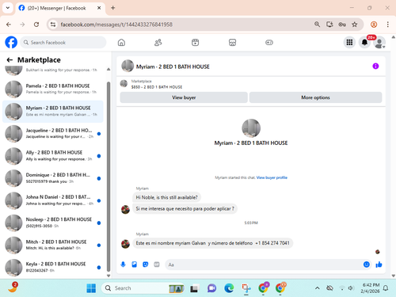This screenshot has height=297, width=396.
Task: Open the Facebook menu grid icon
Action: (x=349, y=42)
